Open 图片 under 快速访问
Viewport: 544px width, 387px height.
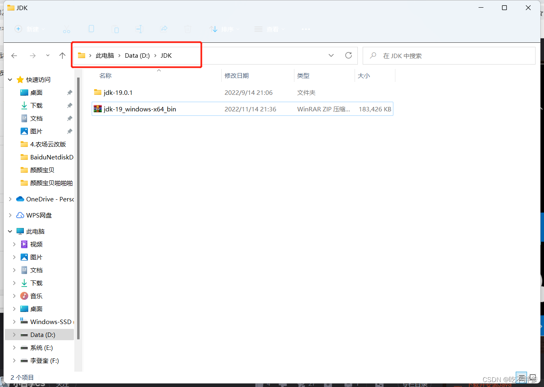[x=36, y=131]
